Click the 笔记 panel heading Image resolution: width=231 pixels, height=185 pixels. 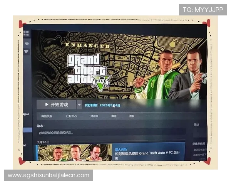pos(196,125)
